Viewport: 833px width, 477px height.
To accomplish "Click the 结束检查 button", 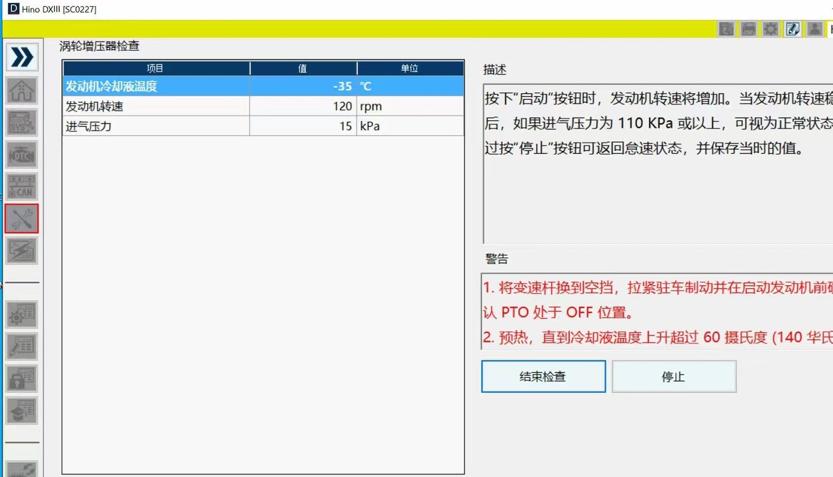I will point(543,377).
